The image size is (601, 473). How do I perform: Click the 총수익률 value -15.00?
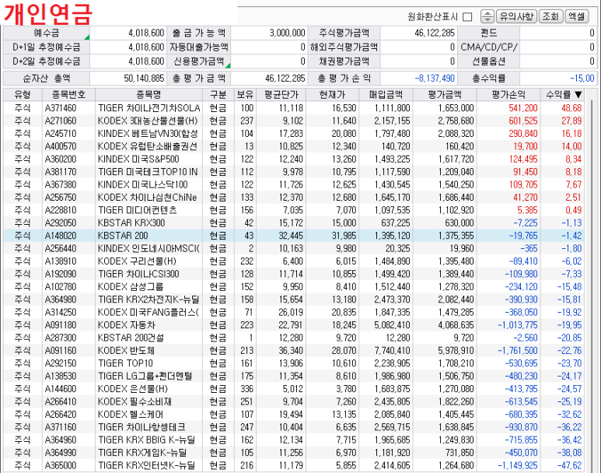[x=582, y=79]
